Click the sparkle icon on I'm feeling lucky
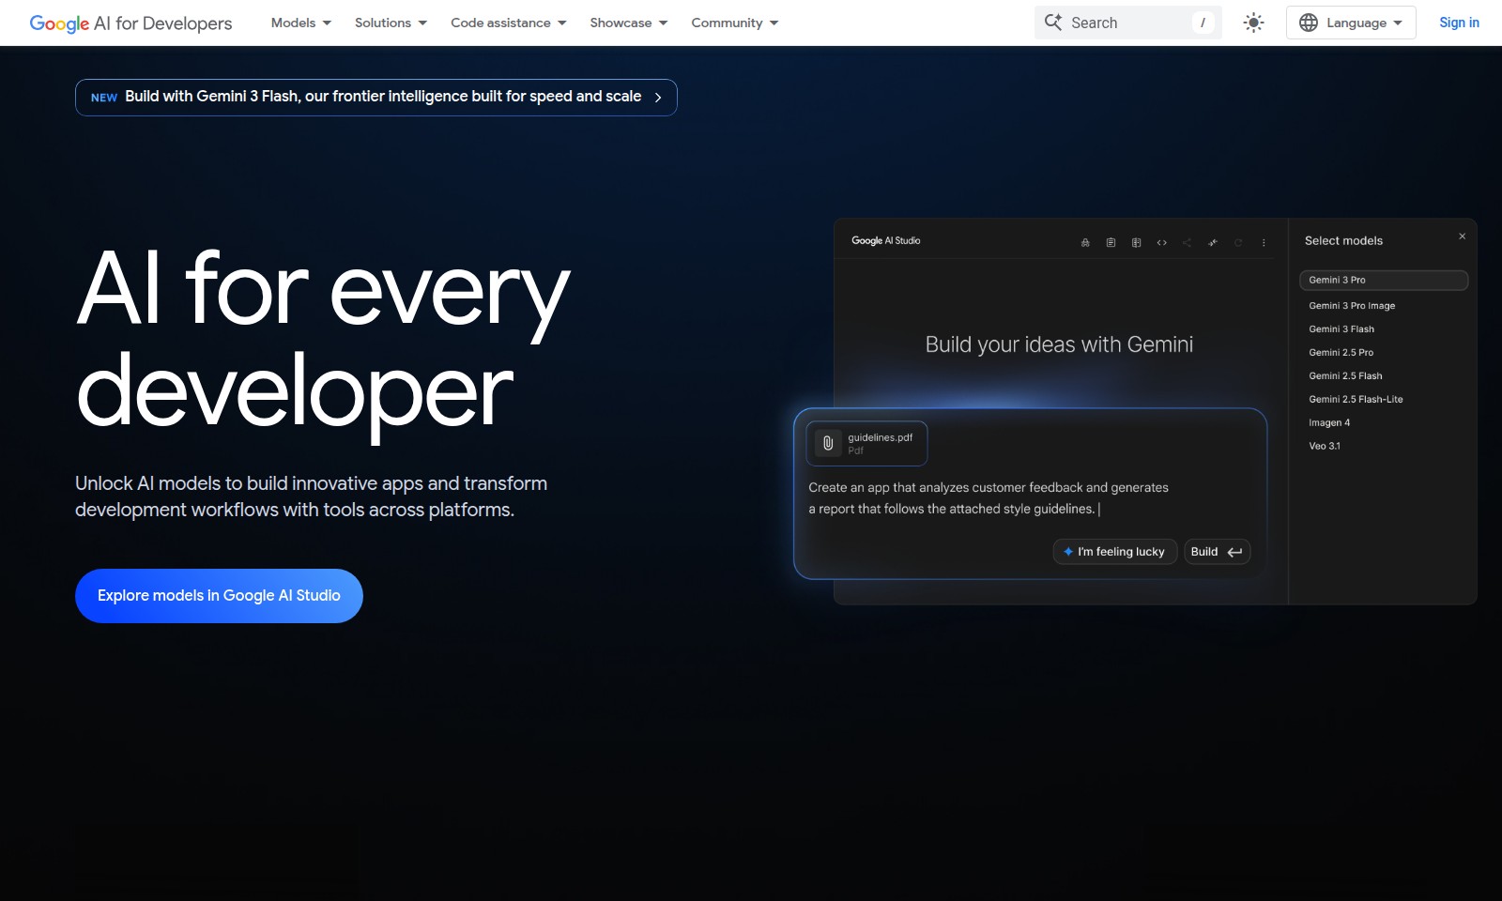 click(1068, 552)
